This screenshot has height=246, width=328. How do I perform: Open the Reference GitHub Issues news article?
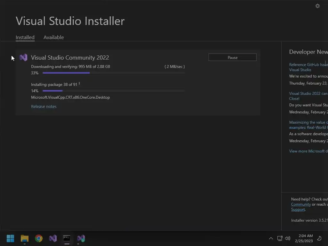point(308,67)
